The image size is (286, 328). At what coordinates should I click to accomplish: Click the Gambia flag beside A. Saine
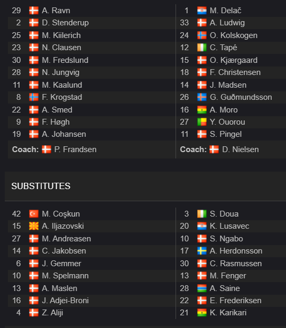coord(201,288)
